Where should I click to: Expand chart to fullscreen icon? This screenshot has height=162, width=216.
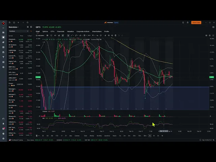pyautogui.click(x=213, y=35)
